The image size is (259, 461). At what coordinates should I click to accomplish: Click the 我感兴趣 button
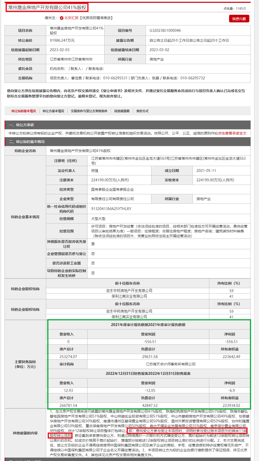coord(239,19)
